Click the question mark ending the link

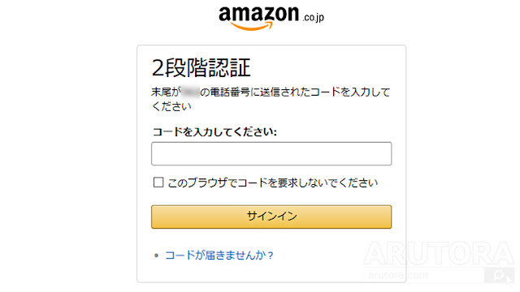(x=271, y=255)
